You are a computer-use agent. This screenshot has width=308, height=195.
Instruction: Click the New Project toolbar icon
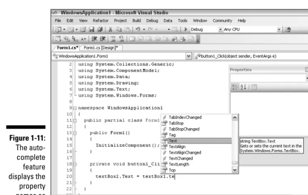58,29
